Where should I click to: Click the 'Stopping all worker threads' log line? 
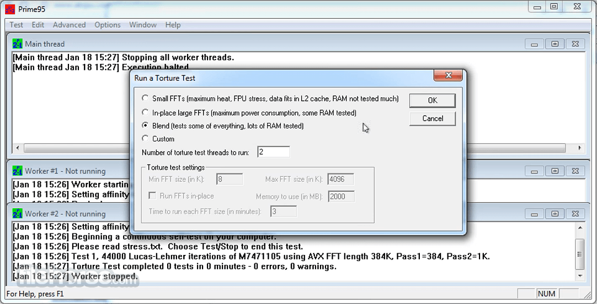point(124,57)
